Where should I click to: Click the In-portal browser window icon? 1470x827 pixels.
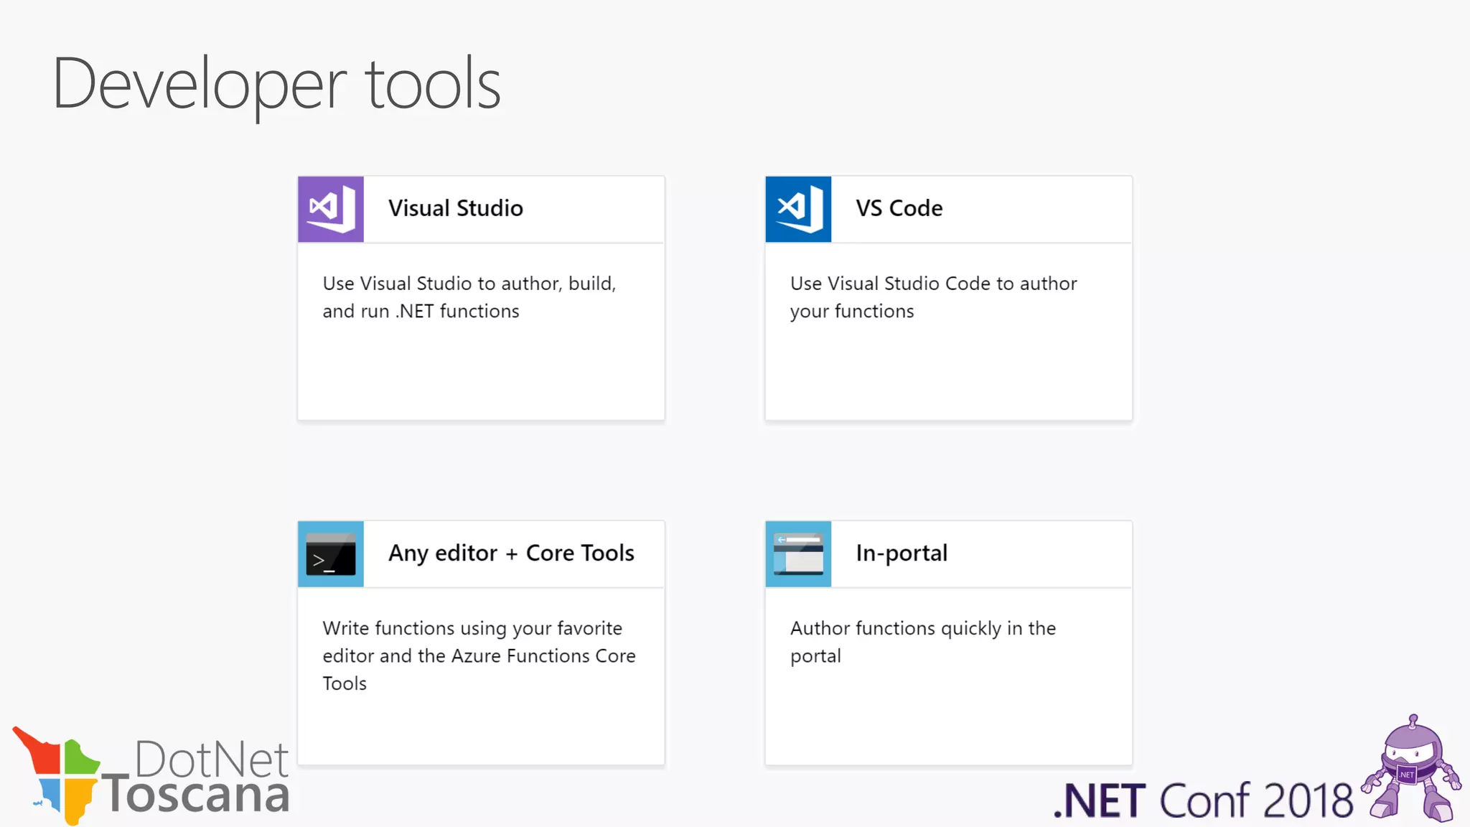click(798, 554)
